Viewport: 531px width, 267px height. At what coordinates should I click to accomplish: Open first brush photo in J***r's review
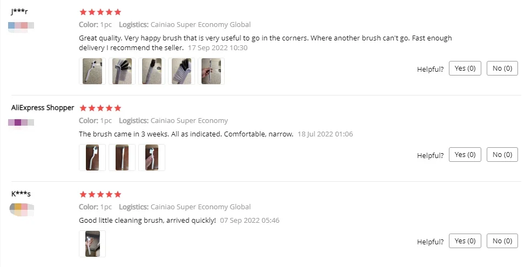pyautogui.click(x=92, y=71)
